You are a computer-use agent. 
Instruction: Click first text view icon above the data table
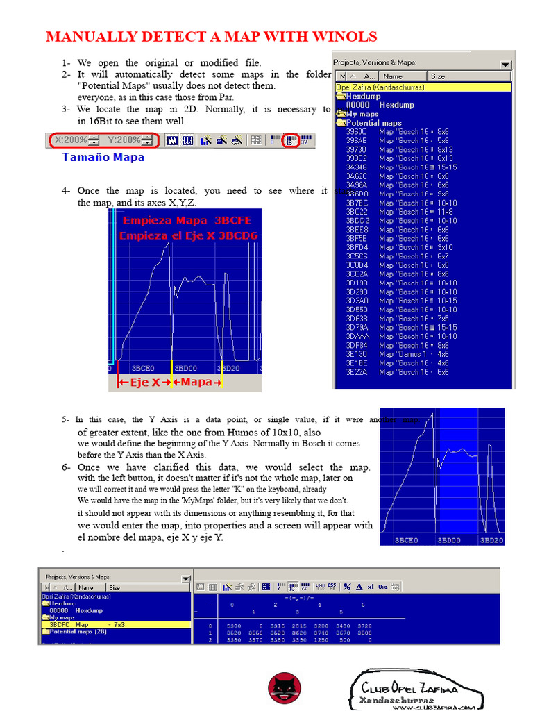coord(200,587)
